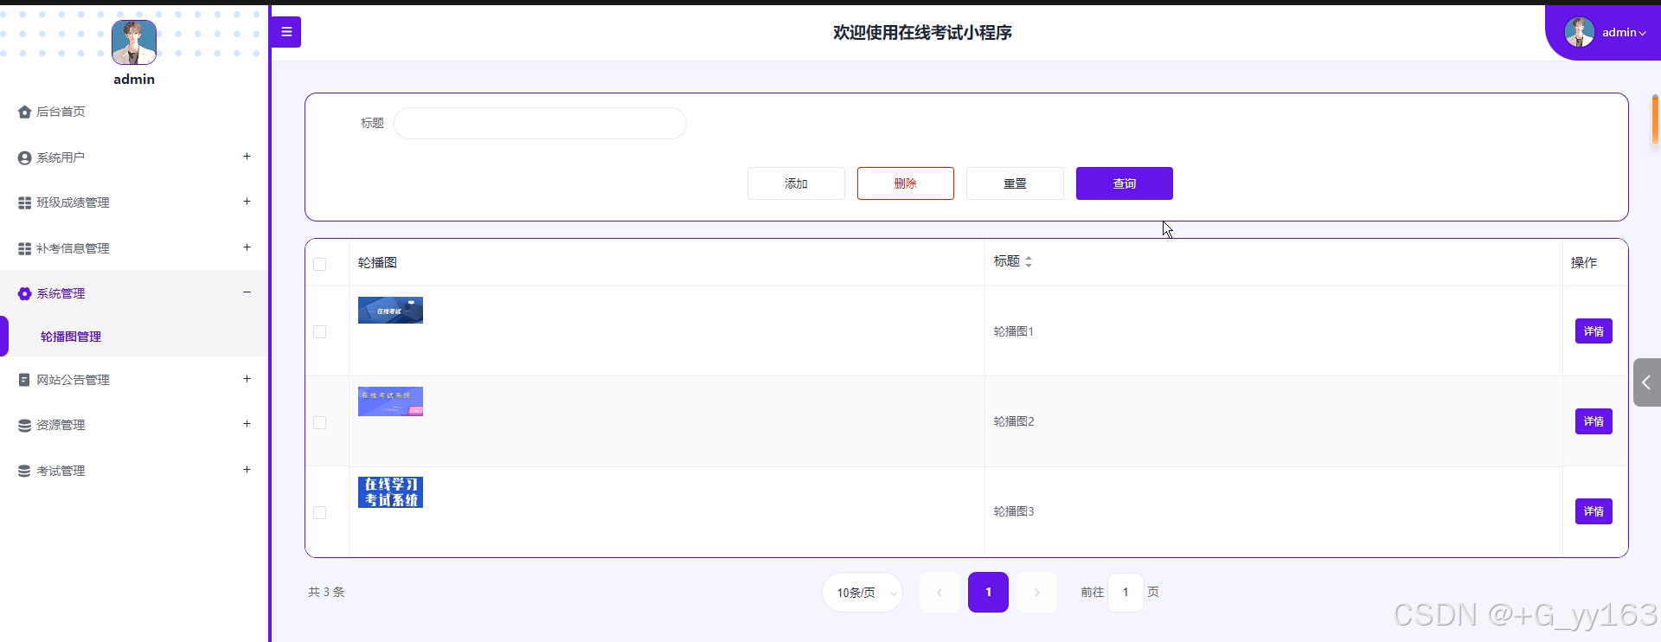
Task: Open 详情 for 轮播图2
Action: point(1594,421)
